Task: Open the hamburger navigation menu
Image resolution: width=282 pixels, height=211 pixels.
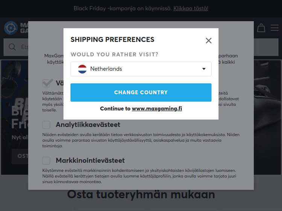Action: click(x=274, y=28)
